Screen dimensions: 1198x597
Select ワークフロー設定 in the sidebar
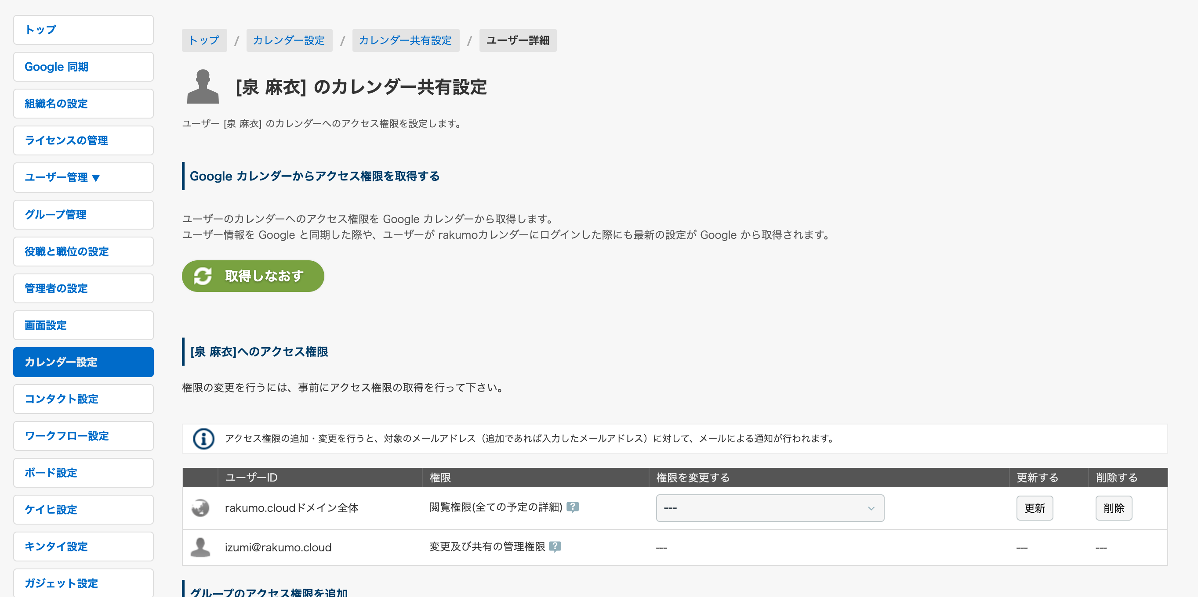pos(83,436)
